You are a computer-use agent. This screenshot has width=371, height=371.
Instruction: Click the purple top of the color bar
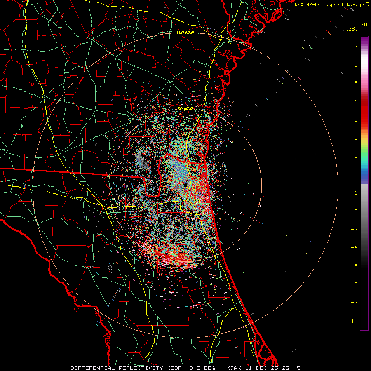click(364, 40)
